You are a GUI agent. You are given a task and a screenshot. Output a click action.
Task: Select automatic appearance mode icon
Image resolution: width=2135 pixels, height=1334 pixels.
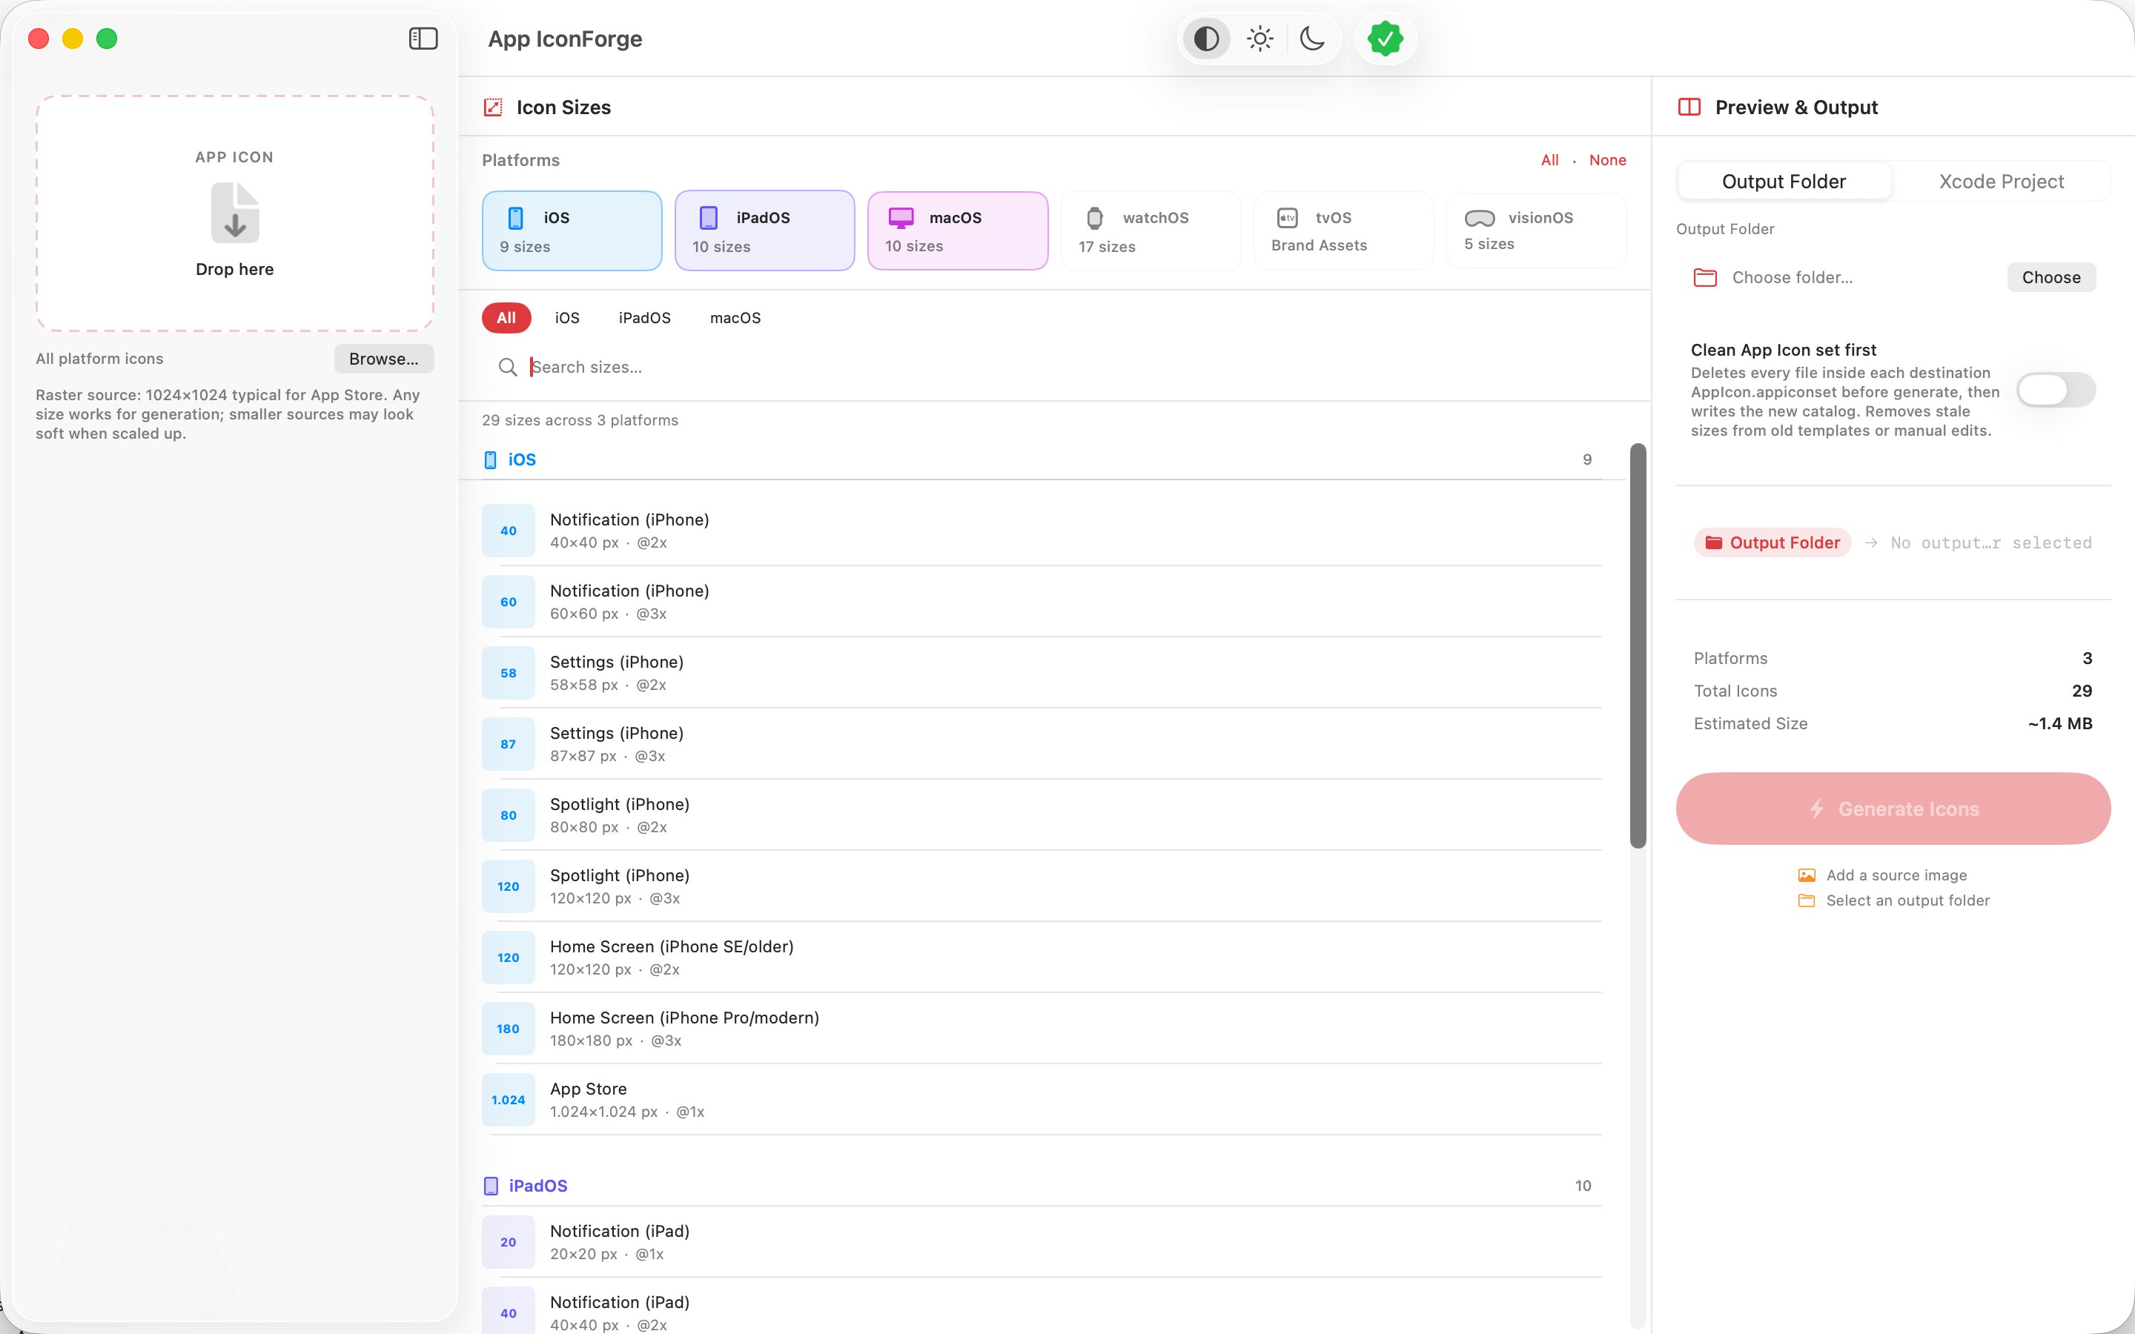tap(1207, 39)
